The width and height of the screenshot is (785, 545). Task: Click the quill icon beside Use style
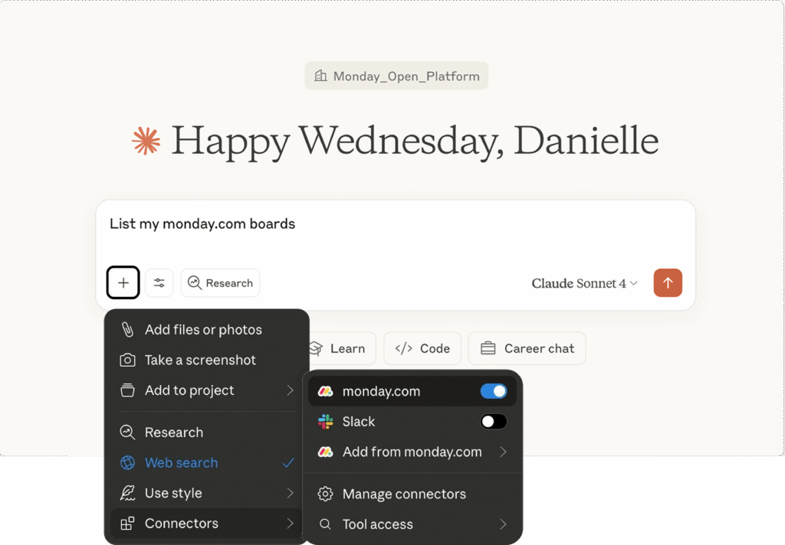point(128,493)
